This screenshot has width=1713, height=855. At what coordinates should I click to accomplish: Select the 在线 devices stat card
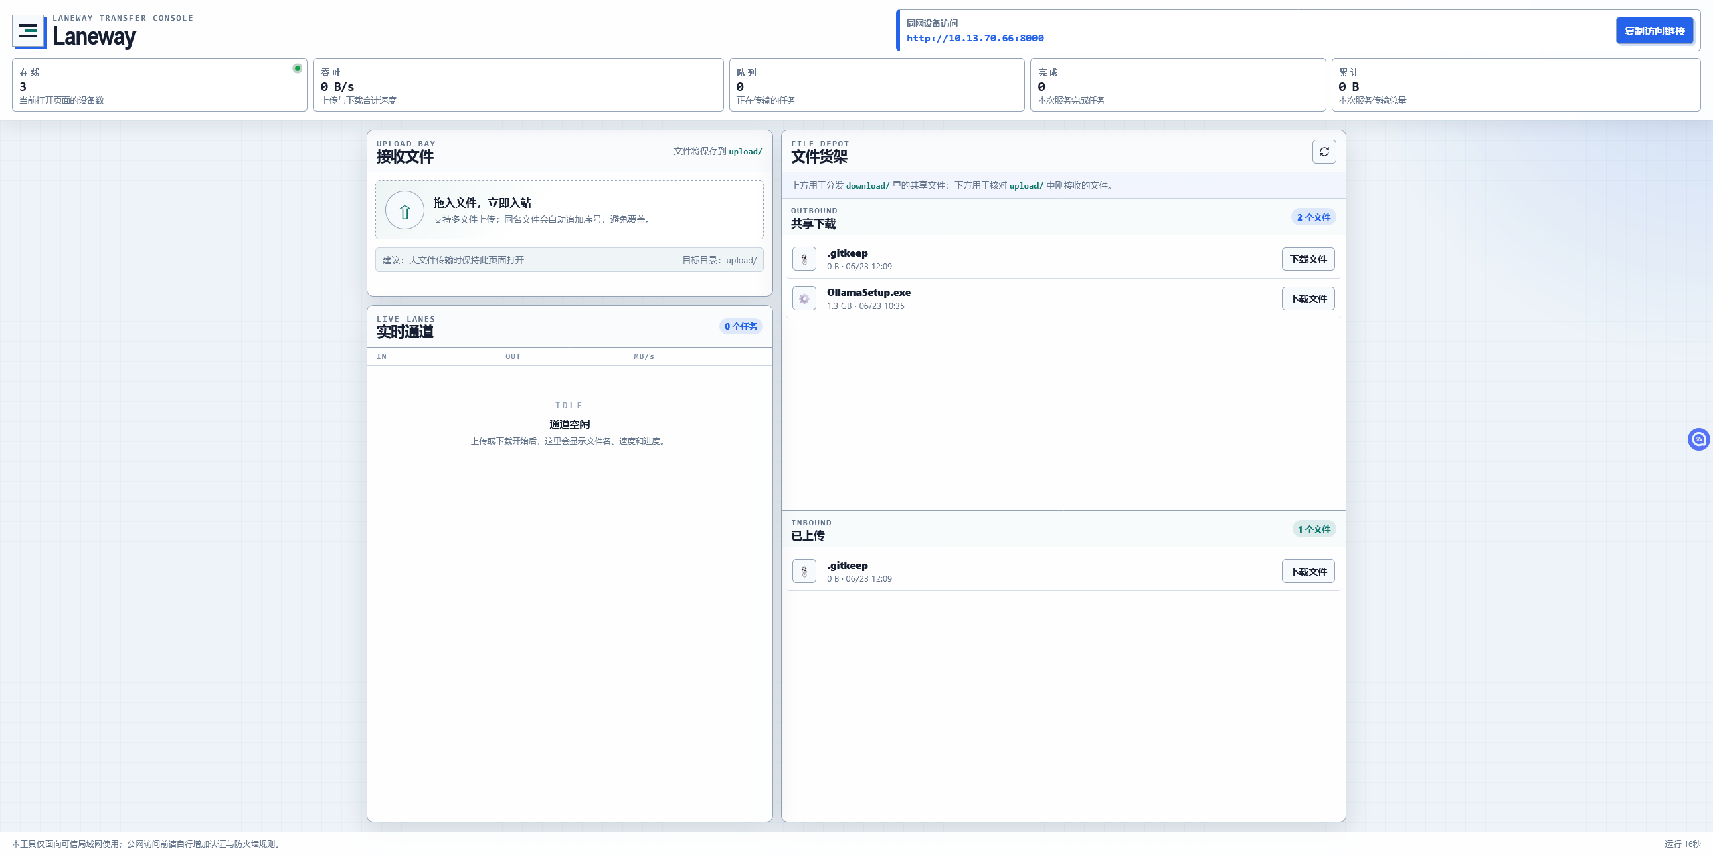point(160,85)
